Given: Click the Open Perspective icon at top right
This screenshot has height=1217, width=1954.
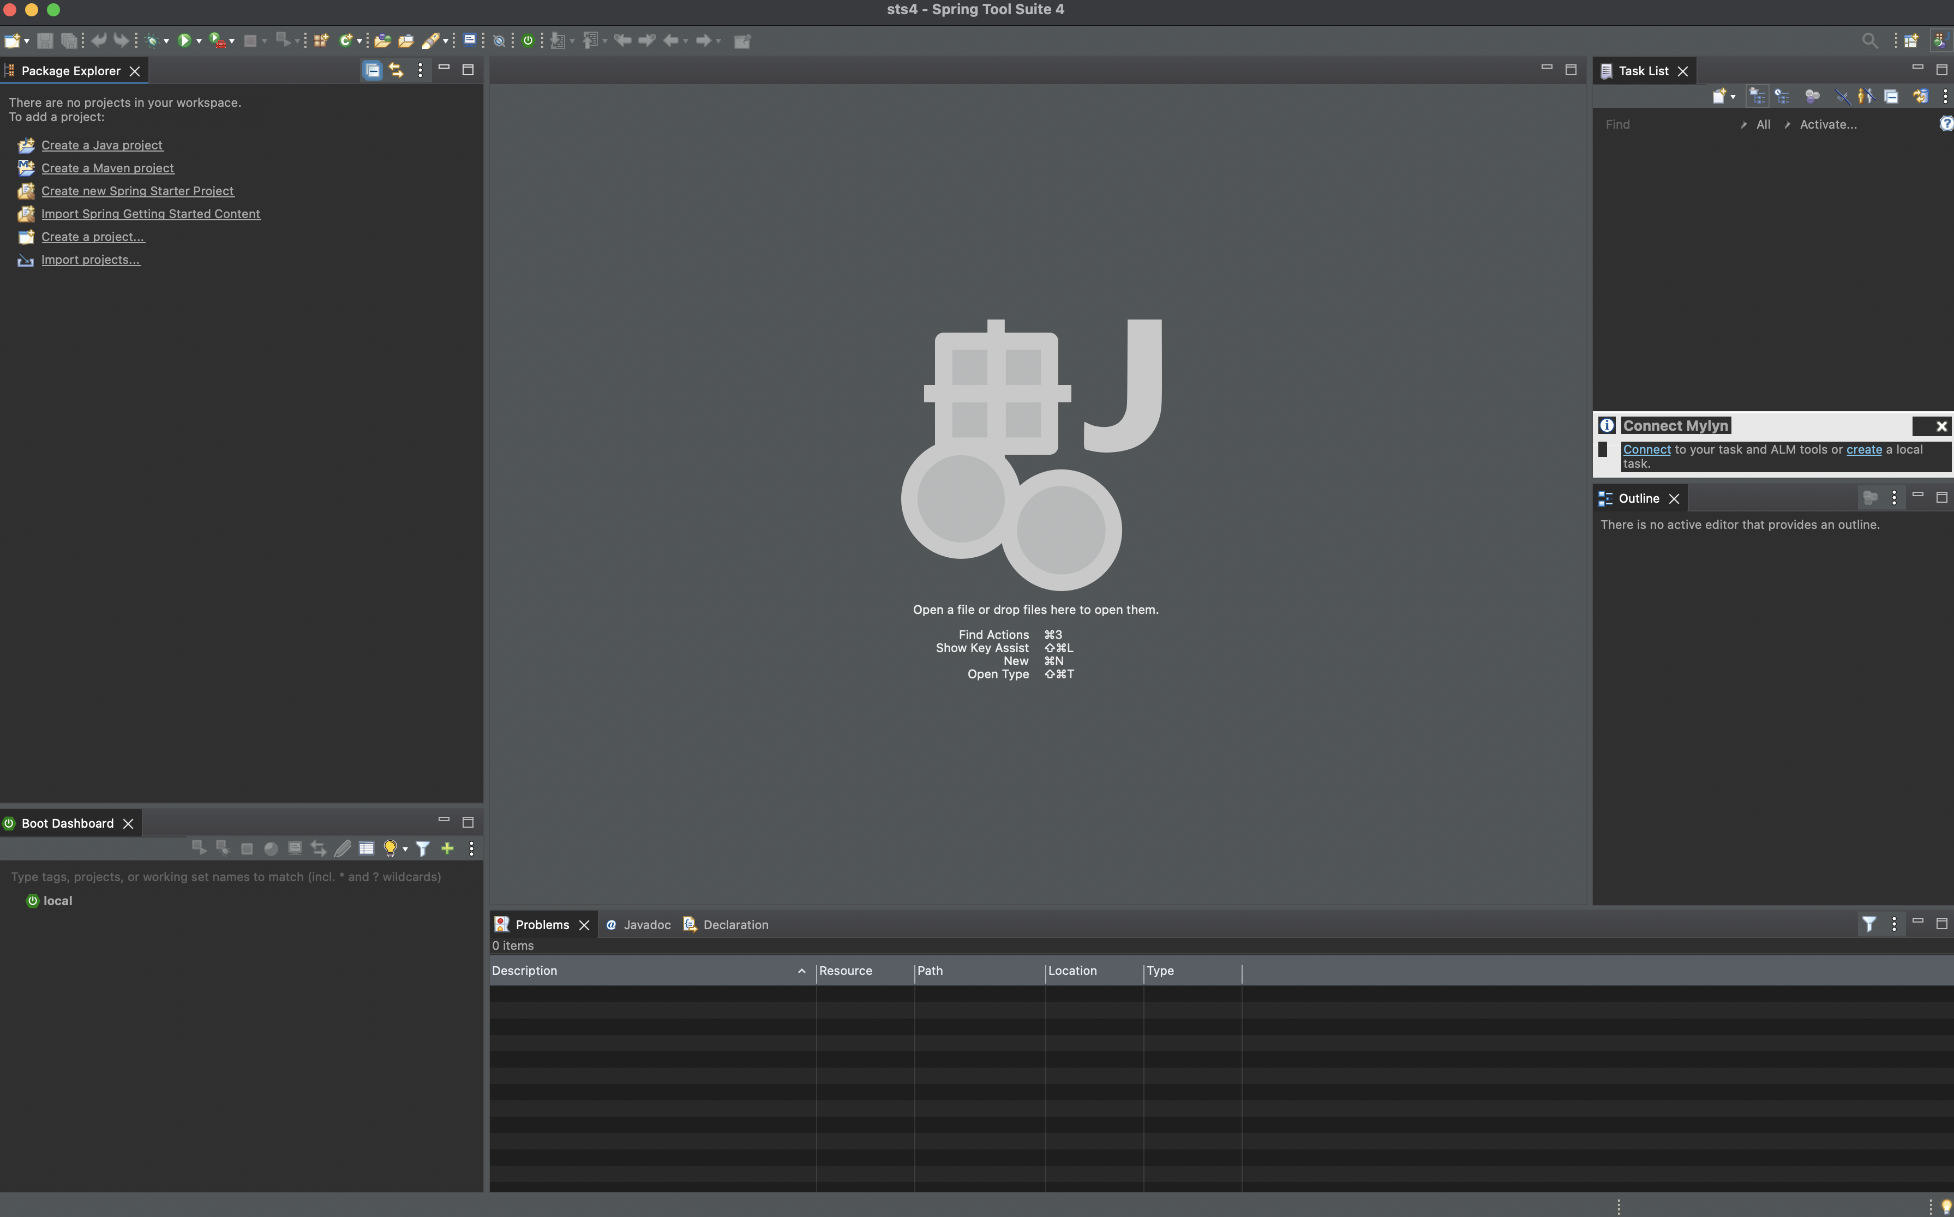Looking at the screenshot, I should click(x=1910, y=40).
